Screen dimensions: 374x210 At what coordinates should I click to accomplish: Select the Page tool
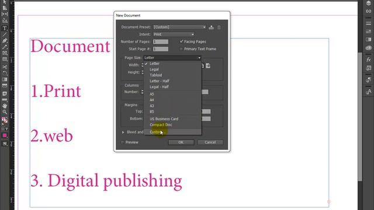5,8
